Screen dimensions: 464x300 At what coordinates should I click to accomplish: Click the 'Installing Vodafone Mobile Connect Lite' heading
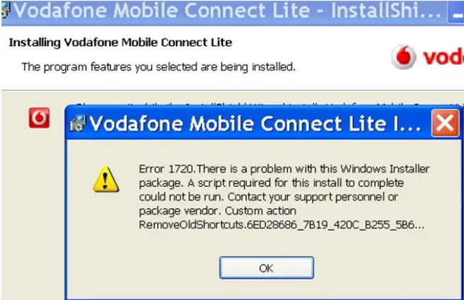[120, 42]
